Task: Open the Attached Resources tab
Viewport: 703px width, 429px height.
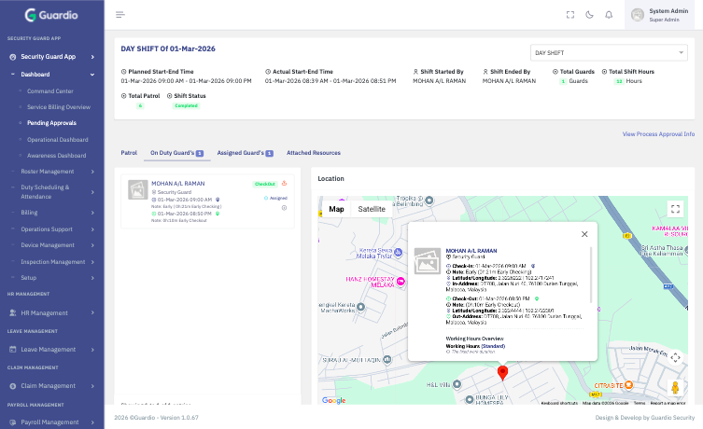Action: tap(314, 153)
